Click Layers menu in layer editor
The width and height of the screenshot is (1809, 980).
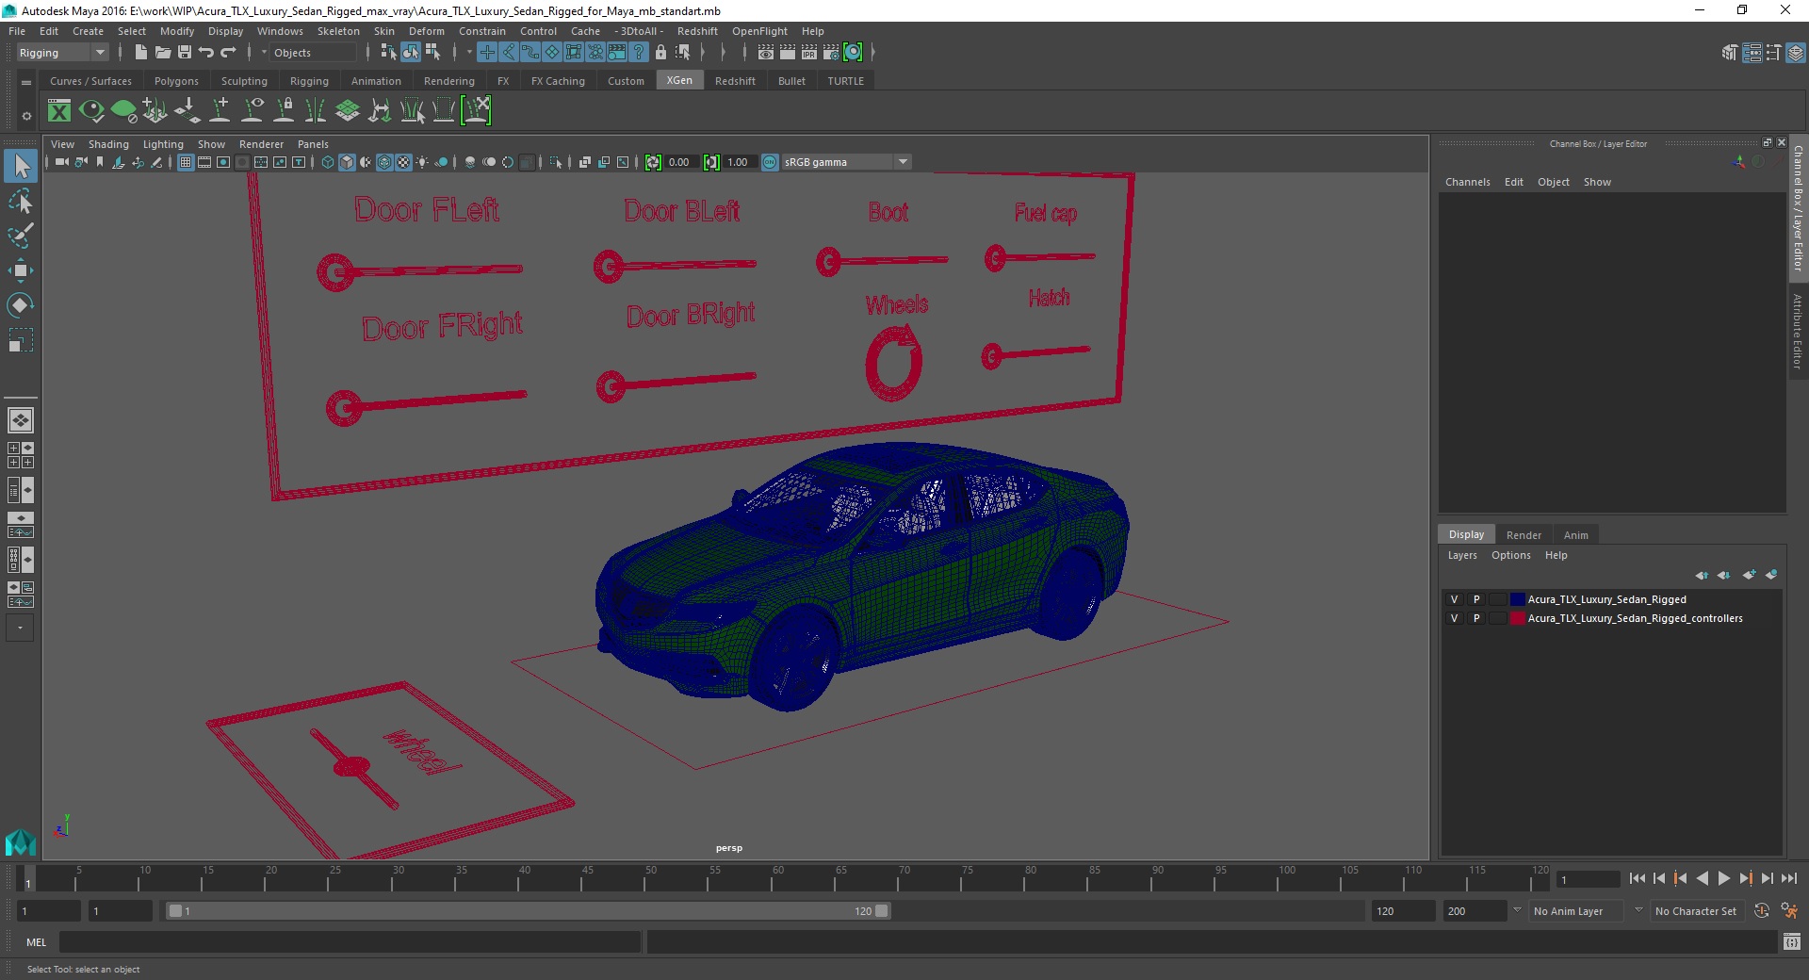1462,555
